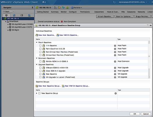
Task: Open the vSphere home menu icon
Action: tap(44, 2)
